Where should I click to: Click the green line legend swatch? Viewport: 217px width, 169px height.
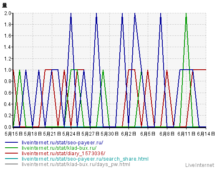tap(11, 148)
